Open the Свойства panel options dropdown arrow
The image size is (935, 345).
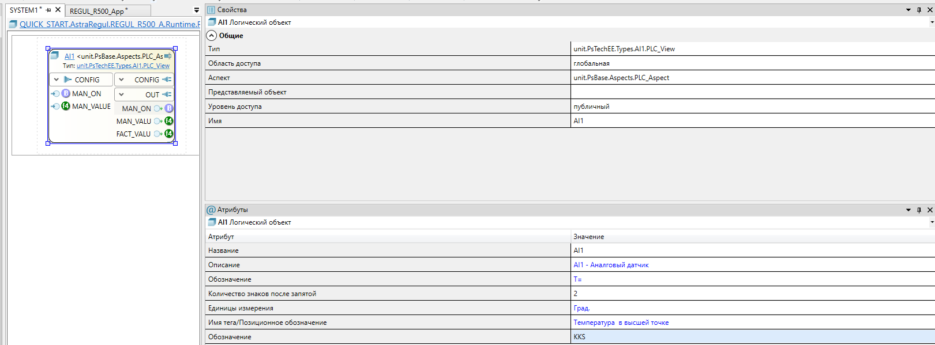908,10
